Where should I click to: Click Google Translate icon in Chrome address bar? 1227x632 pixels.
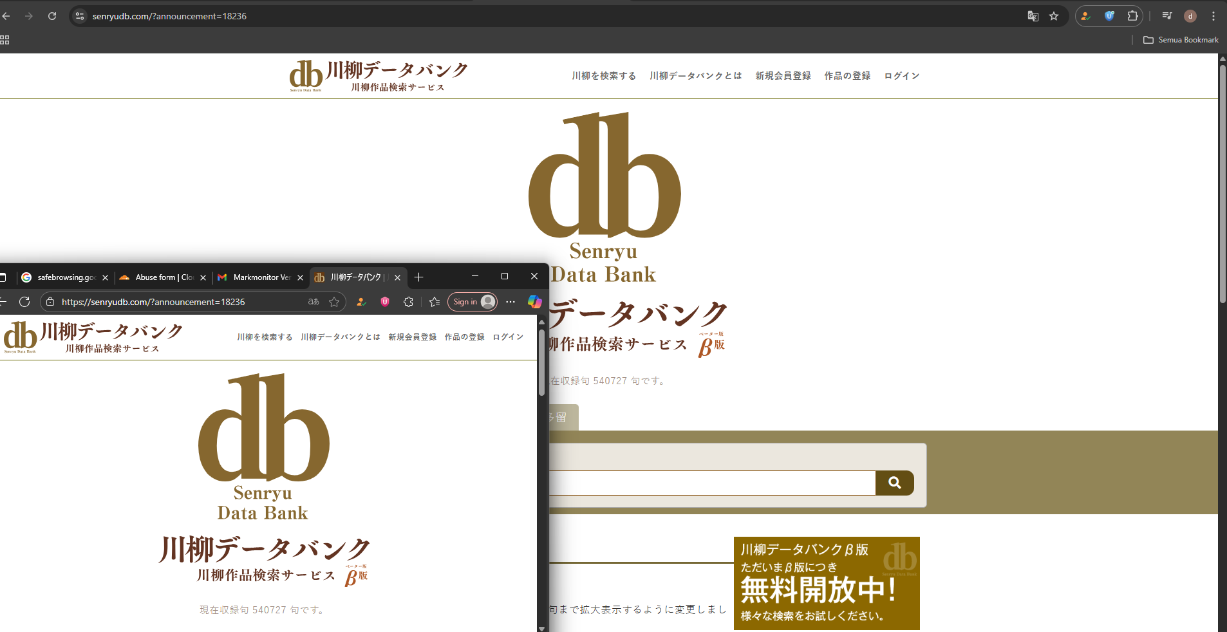(x=1033, y=16)
